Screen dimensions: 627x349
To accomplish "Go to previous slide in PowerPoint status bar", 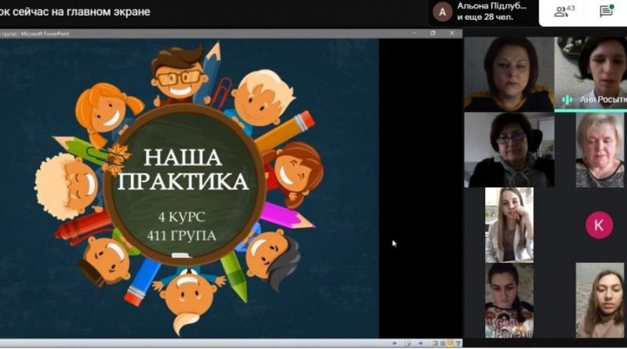I will pyautogui.click(x=394, y=343).
